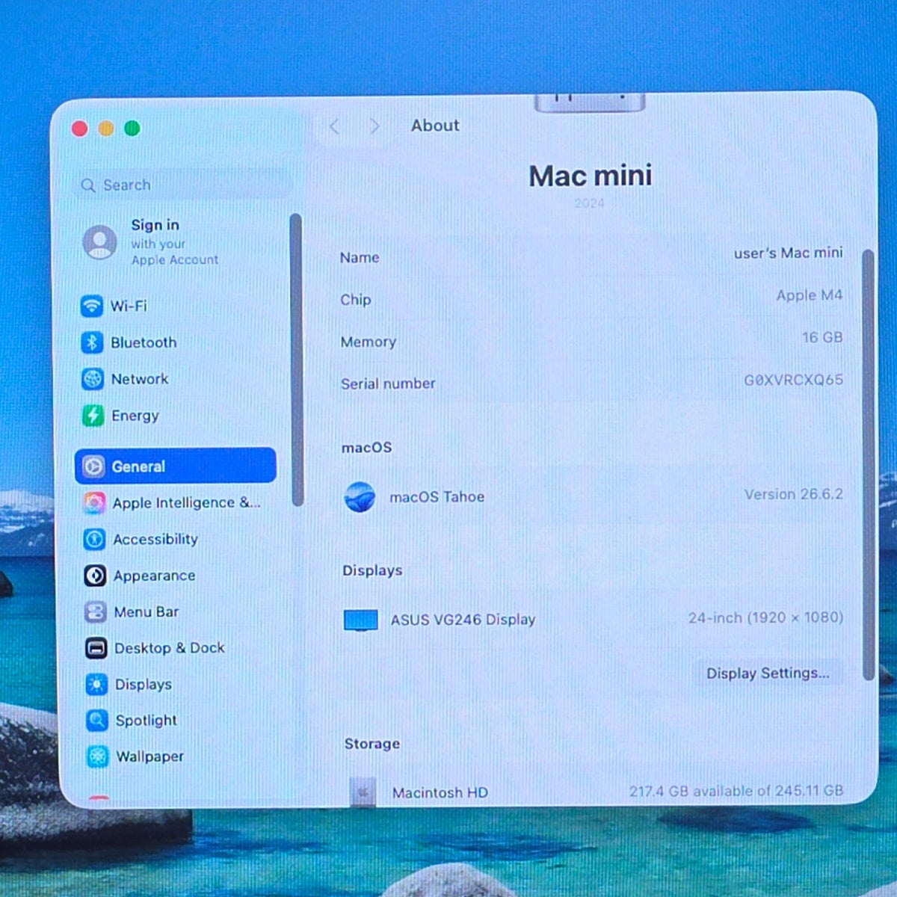Click the General gear icon
Screen dimensions: 897x897
tap(93, 466)
